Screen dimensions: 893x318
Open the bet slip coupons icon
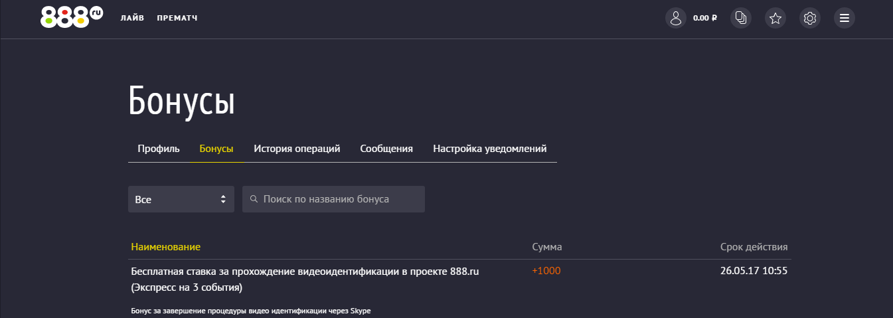741,18
